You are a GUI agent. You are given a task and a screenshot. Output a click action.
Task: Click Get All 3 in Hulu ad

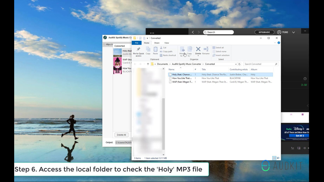pos(300,136)
